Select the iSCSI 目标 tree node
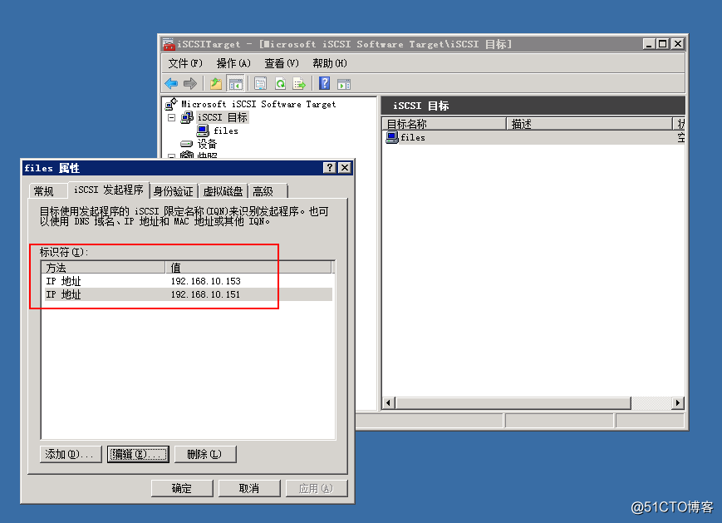This screenshot has width=722, height=523. (223, 117)
